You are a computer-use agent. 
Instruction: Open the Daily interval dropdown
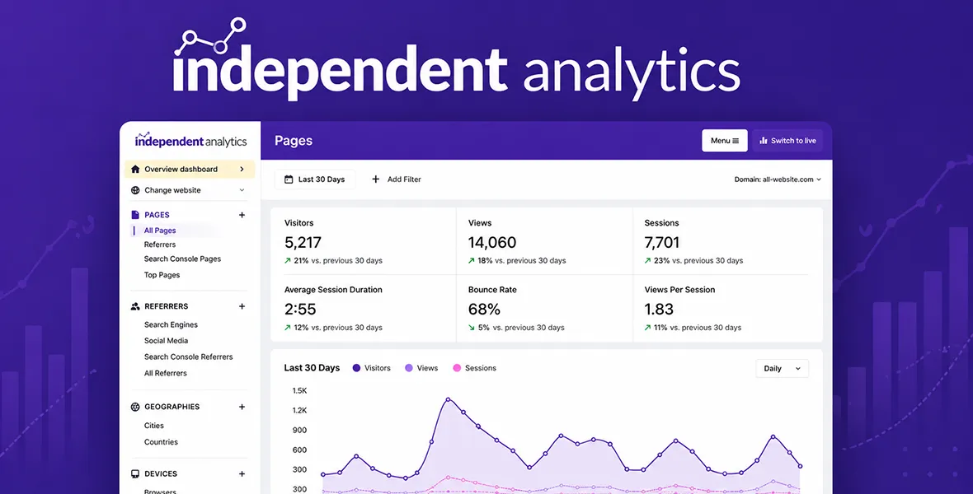pyautogui.click(x=782, y=369)
